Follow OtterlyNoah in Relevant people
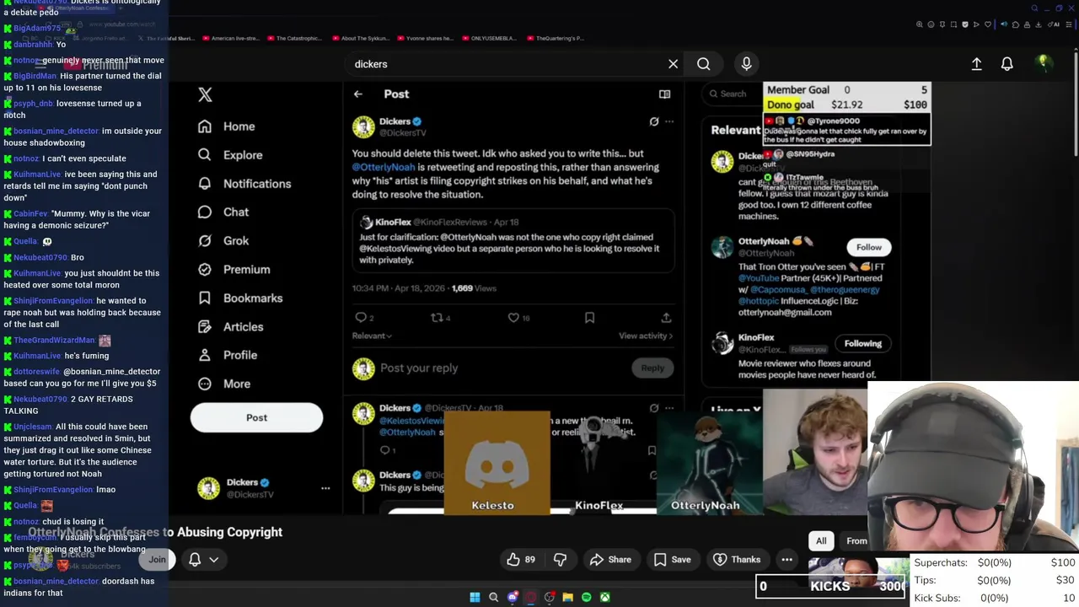1079x607 pixels. point(868,247)
